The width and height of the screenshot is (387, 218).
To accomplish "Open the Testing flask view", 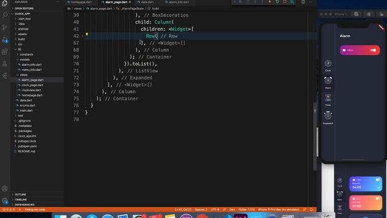I will click(4, 64).
